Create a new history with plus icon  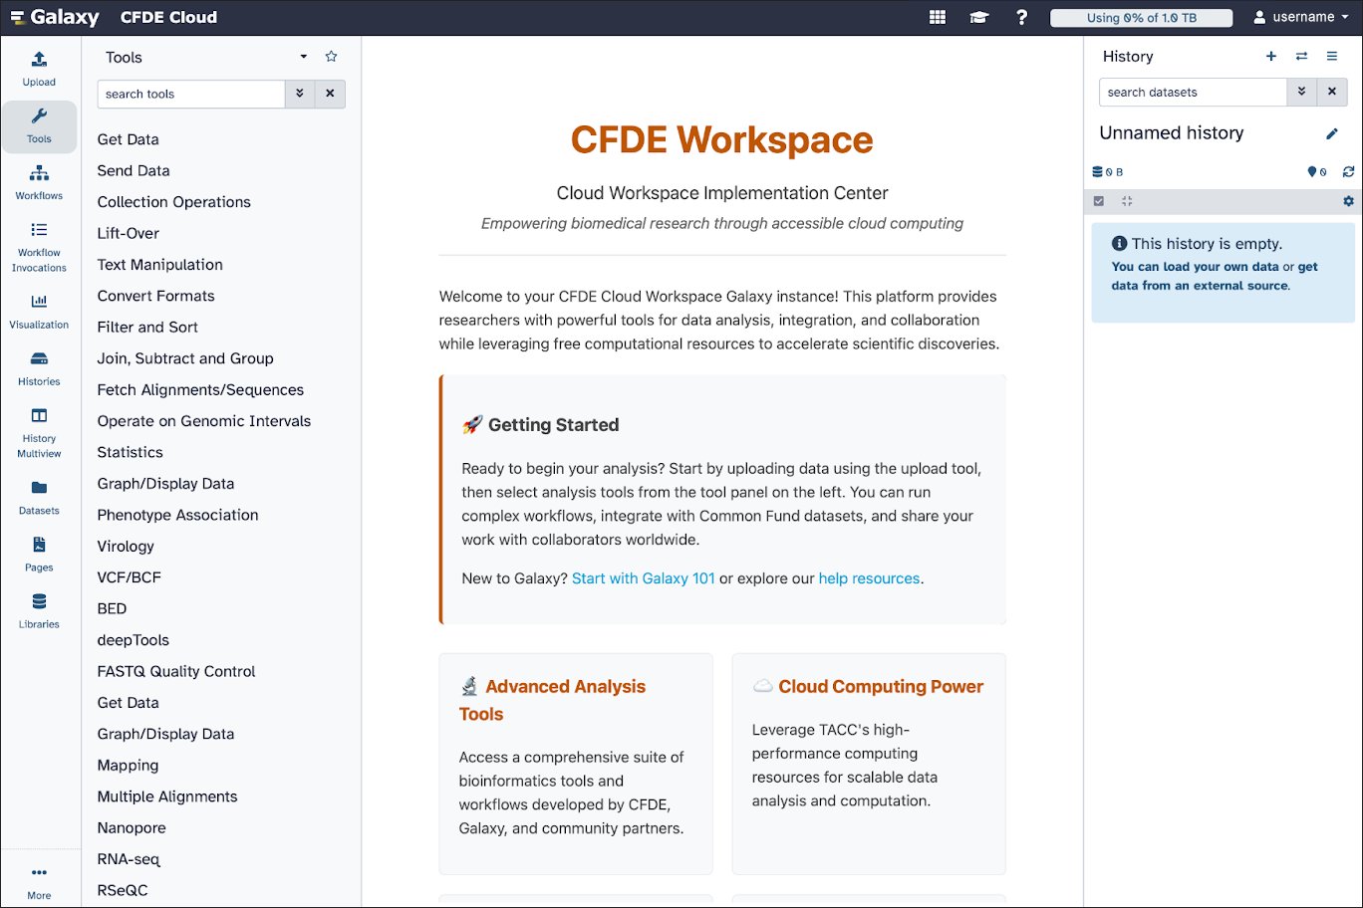(x=1271, y=57)
